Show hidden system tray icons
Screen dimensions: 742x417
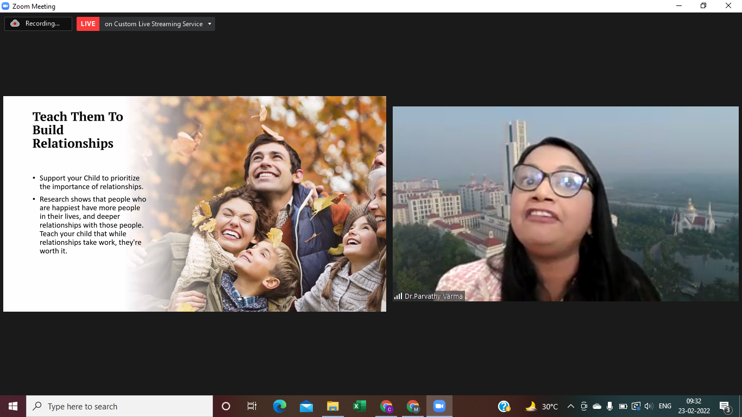click(x=571, y=406)
